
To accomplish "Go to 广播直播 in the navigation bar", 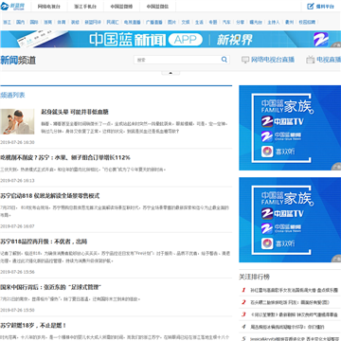I will tap(153, 23).
